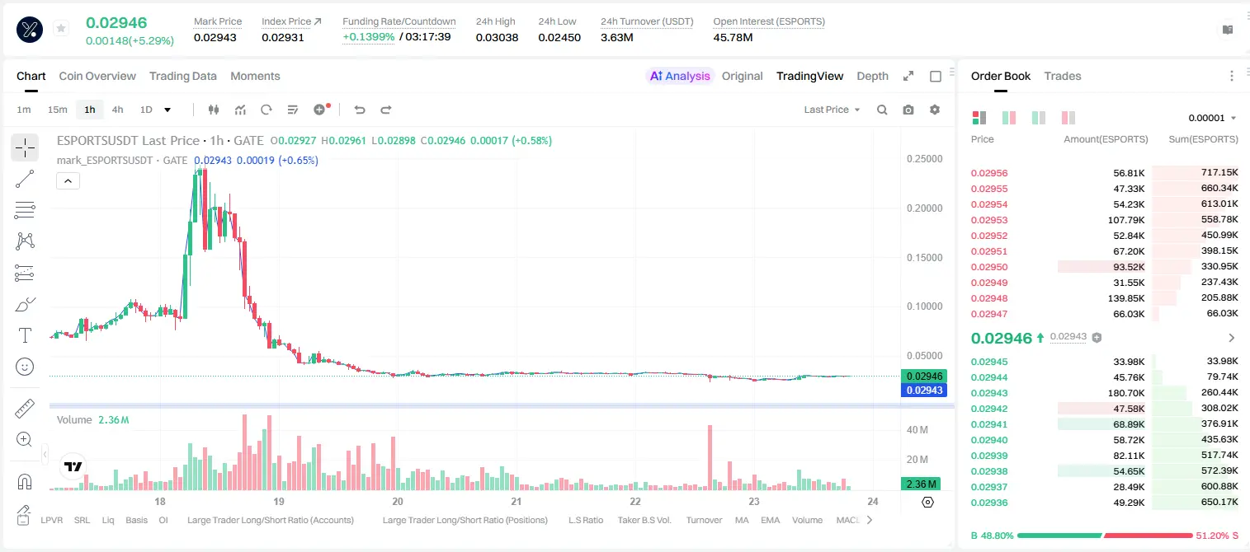Select the second order book layout icon

coord(1008,118)
